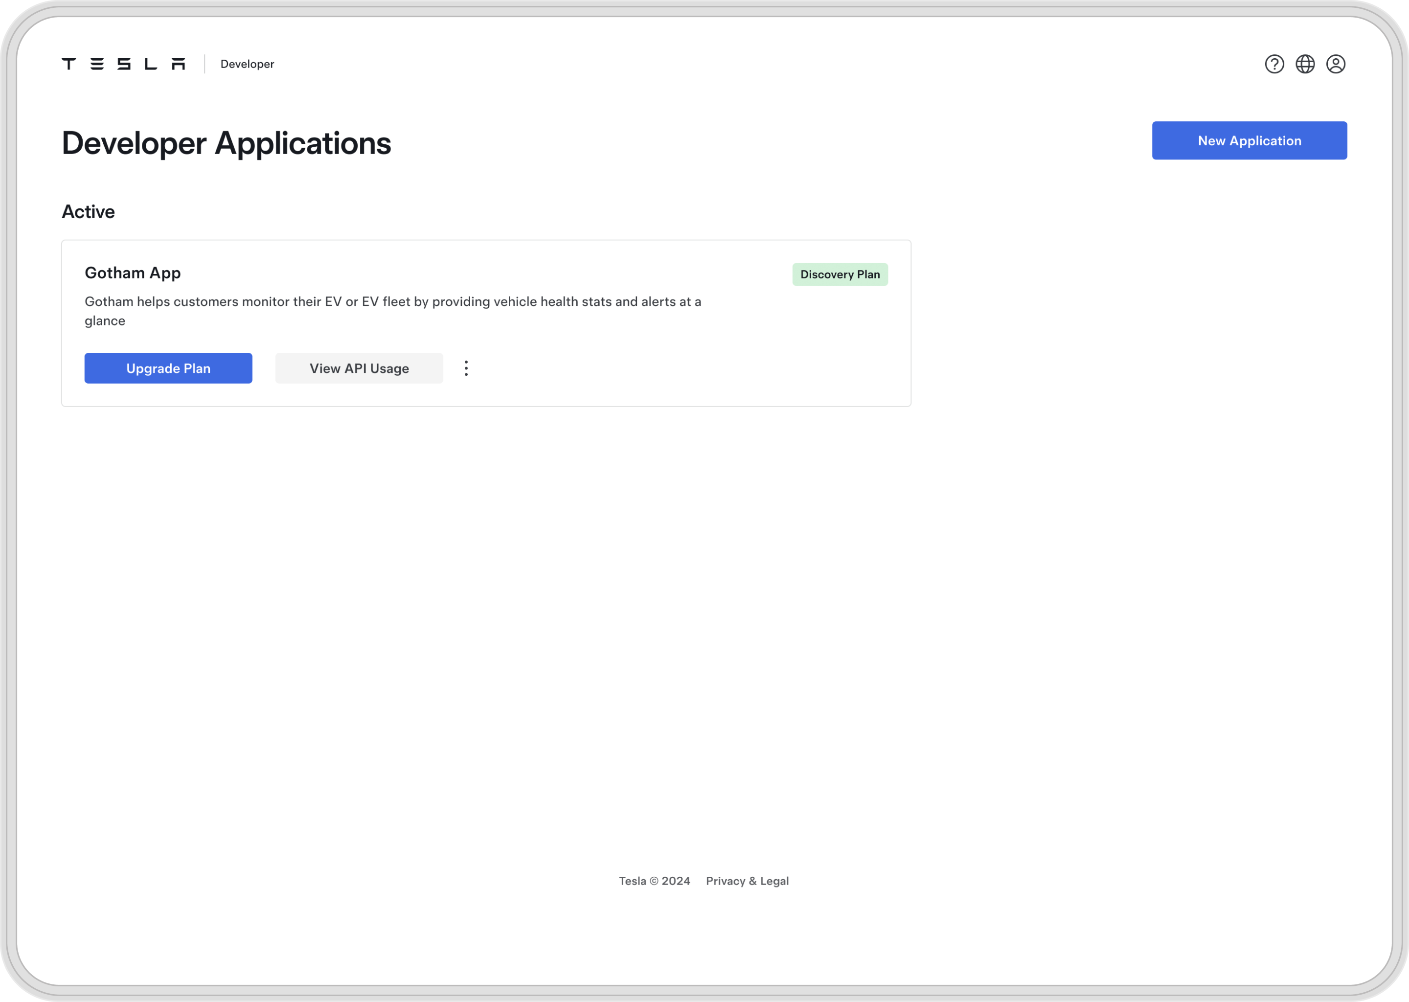Open the help question mark icon
Viewport: 1409px width, 1002px height.
click(x=1274, y=64)
